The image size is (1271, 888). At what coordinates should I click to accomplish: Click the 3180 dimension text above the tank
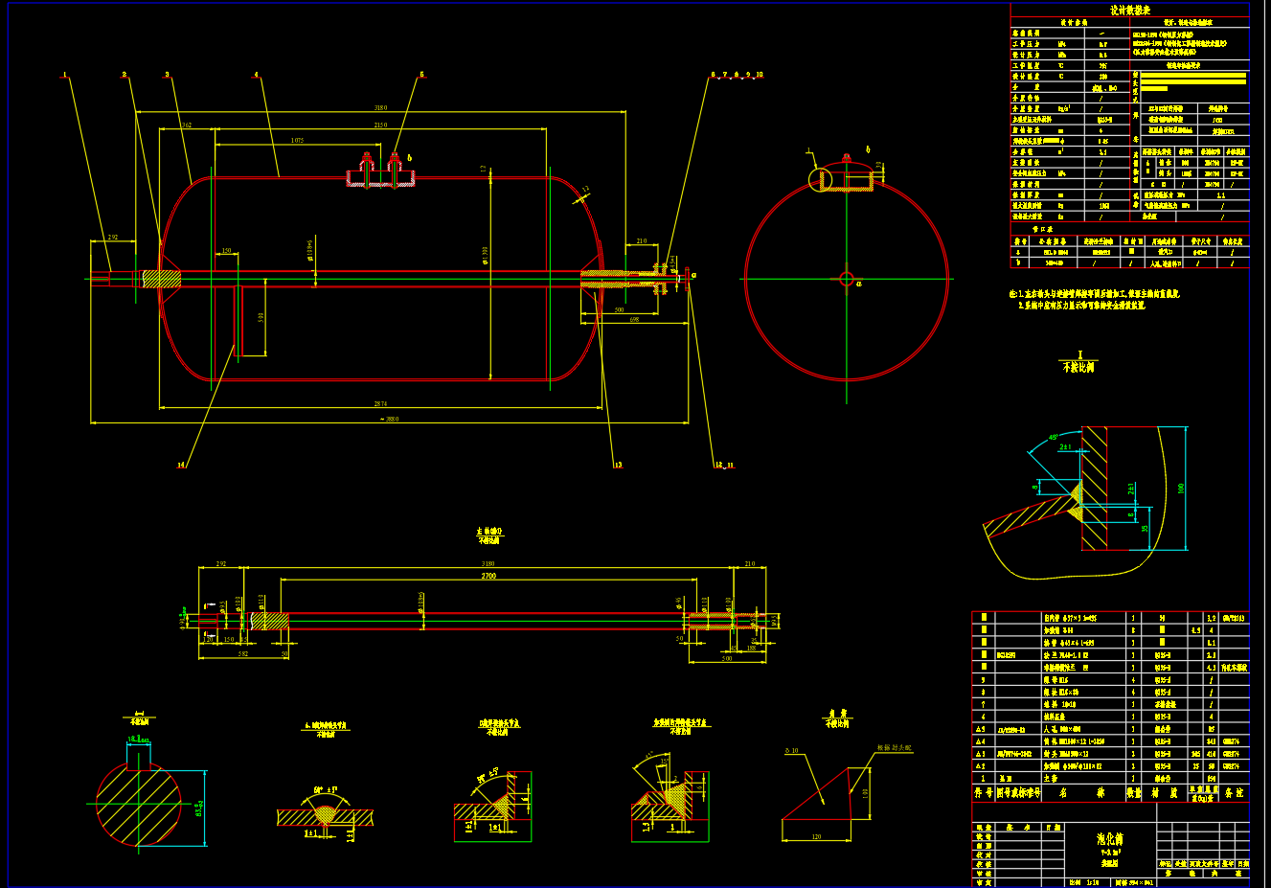[380, 108]
